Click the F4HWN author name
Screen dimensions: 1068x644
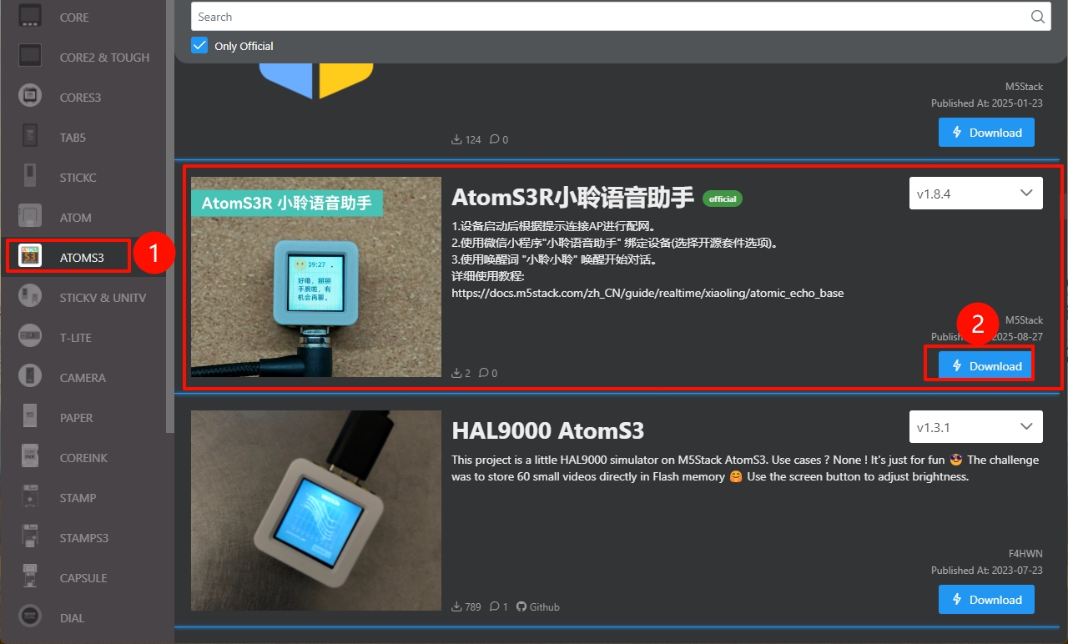[x=1025, y=554]
